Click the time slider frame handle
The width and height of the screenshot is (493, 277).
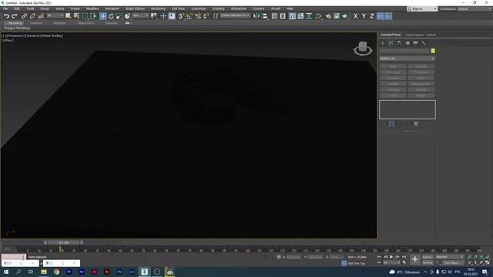pos(63,242)
